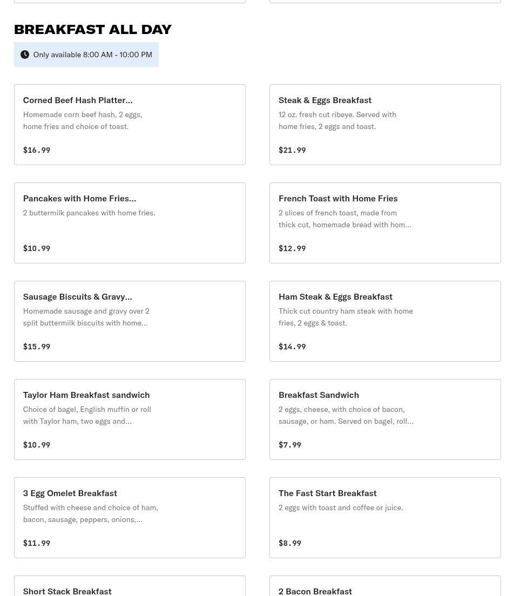The image size is (513, 596).
Task: Open Ham Steak & Eggs Breakfast
Action: click(x=385, y=321)
